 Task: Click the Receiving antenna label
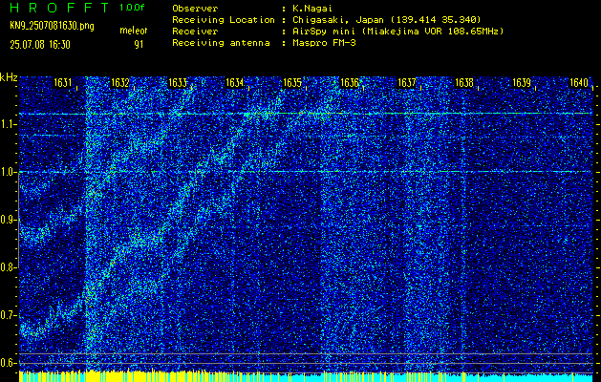tap(221, 43)
